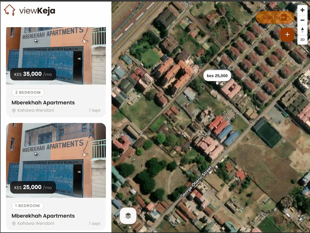The width and height of the screenshot is (310, 233).
Task: Click the KES 35,000 /mo price badge
Action: click(33, 74)
